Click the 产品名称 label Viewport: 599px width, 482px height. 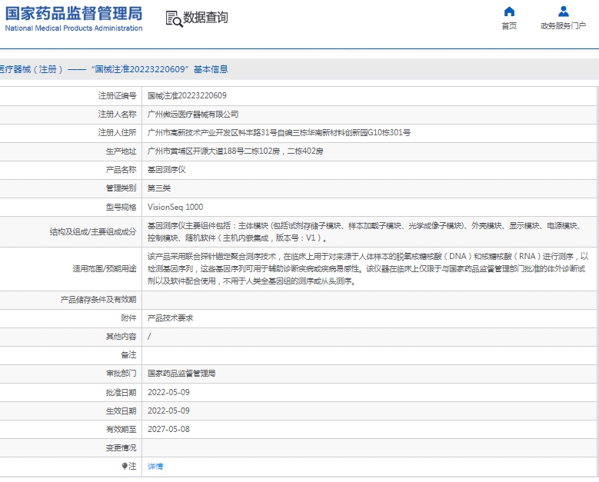click(x=121, y=170)
